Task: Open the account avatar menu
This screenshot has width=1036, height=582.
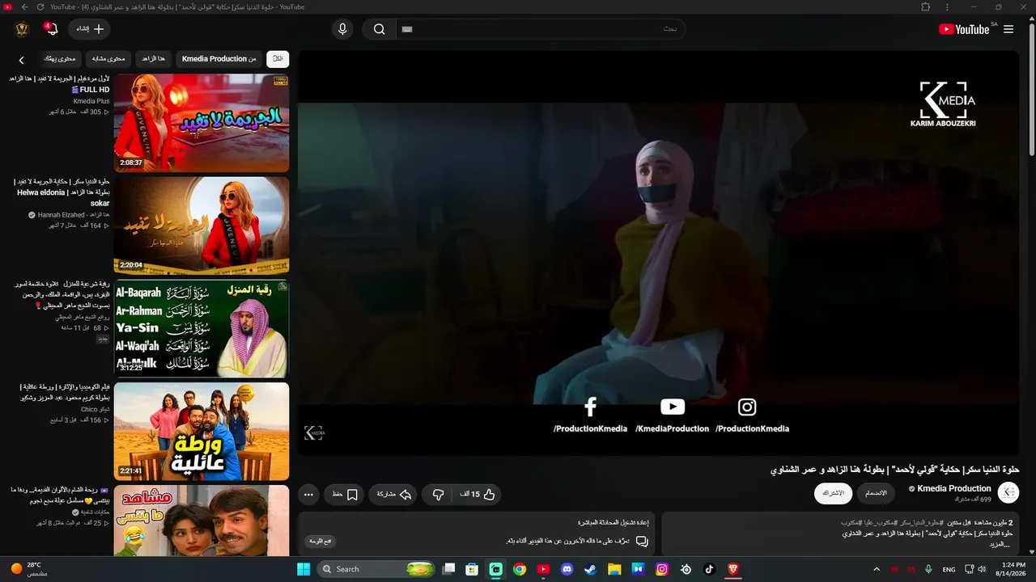Action: [x=22, y=29]
